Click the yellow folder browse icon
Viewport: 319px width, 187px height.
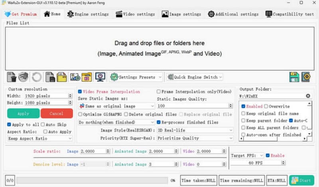[x=62, y=77]
